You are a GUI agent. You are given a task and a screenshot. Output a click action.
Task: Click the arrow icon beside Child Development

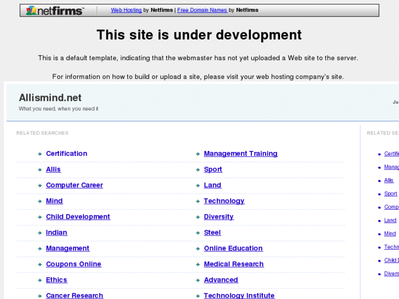[x=40, y=217]
